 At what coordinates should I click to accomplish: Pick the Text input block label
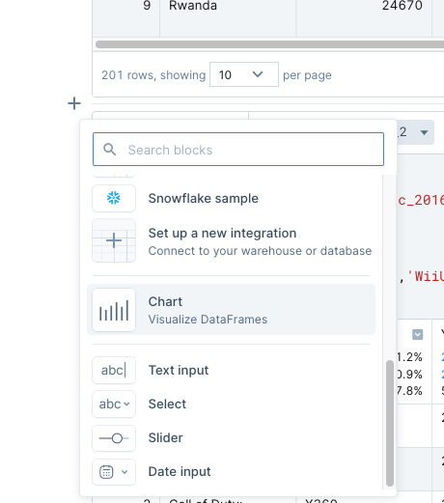179,370
